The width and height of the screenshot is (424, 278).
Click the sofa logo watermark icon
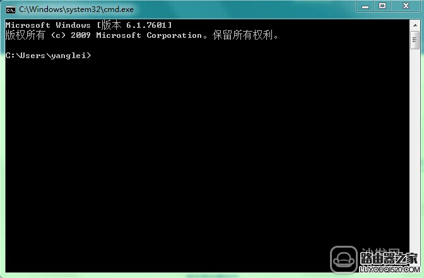point(344,260)
